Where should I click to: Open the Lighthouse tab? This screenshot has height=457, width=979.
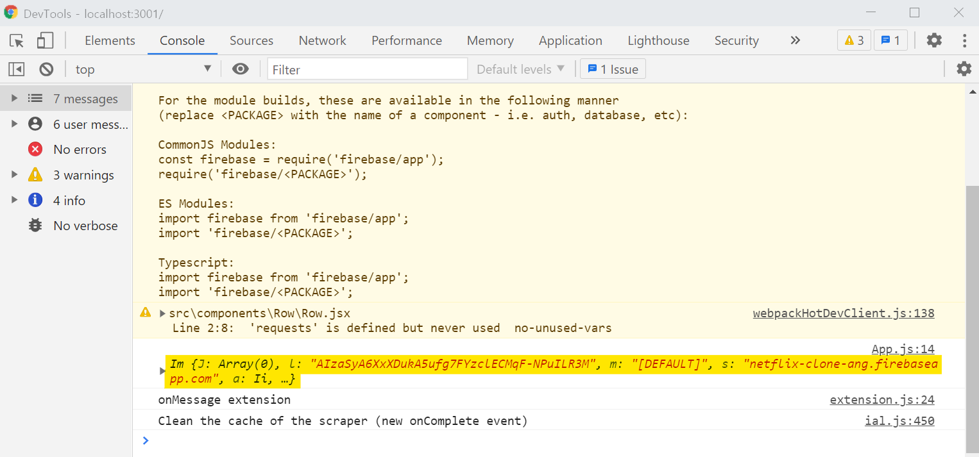pos(658,40)
